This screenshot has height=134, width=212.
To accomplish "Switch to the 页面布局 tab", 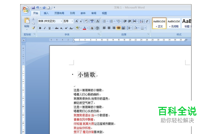I will coord(59,13).
